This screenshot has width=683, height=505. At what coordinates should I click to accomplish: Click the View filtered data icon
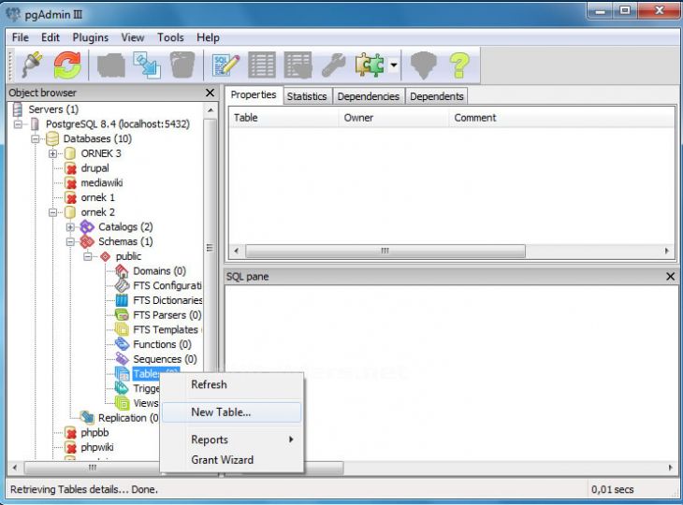coord(298,65)
